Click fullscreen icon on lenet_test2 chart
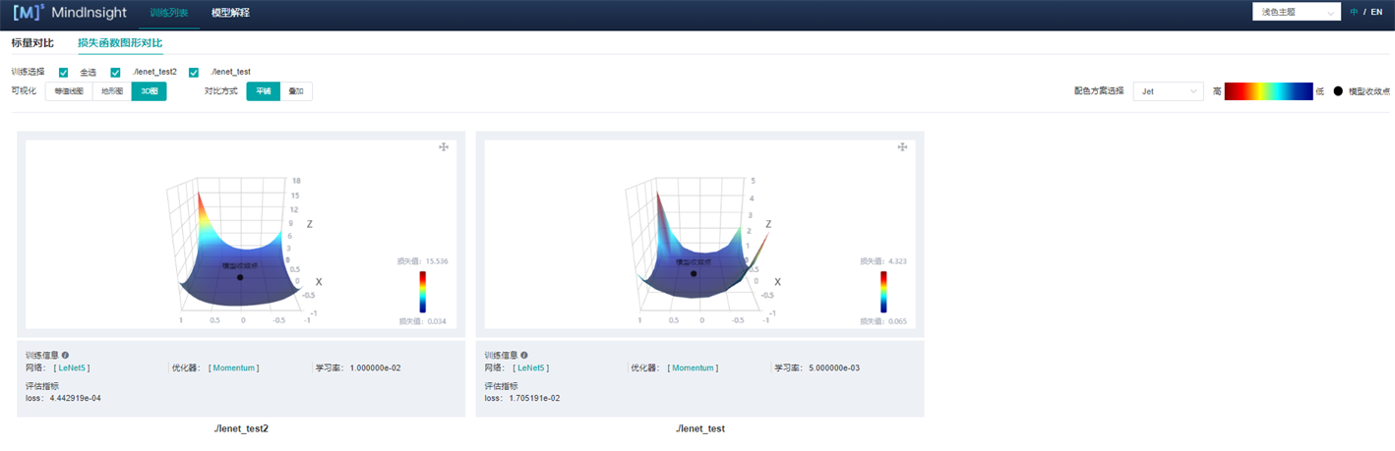 444,147
